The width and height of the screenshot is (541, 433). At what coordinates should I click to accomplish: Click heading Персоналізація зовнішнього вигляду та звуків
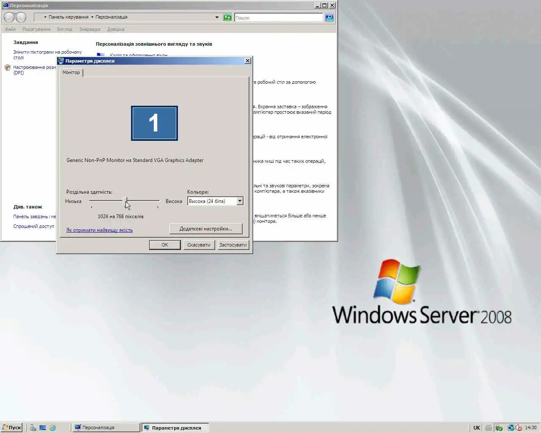pyautogui.click(x=154, y=44)
